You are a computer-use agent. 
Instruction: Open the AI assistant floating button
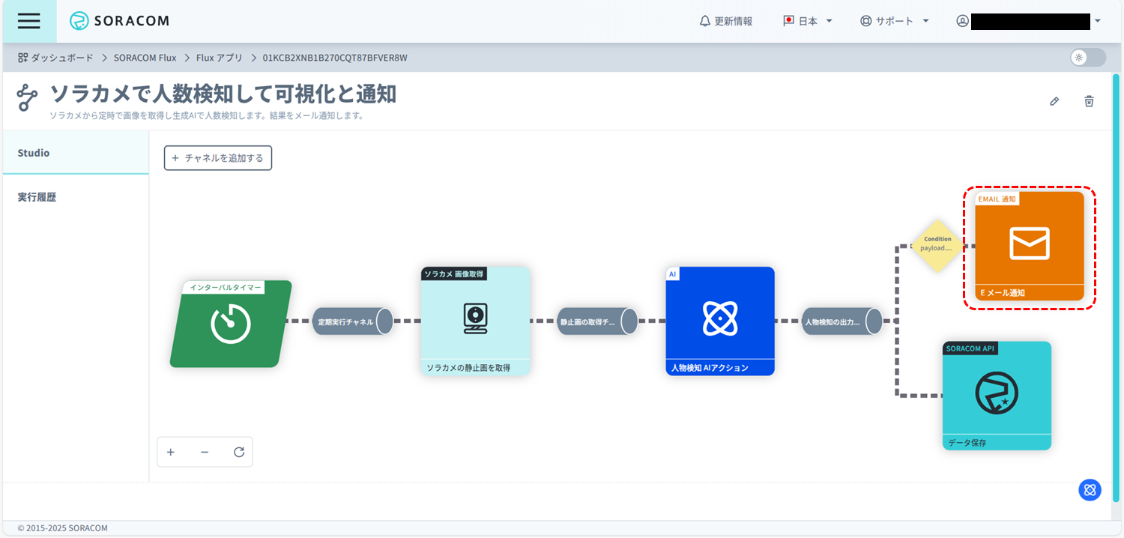coord(1090,490)
